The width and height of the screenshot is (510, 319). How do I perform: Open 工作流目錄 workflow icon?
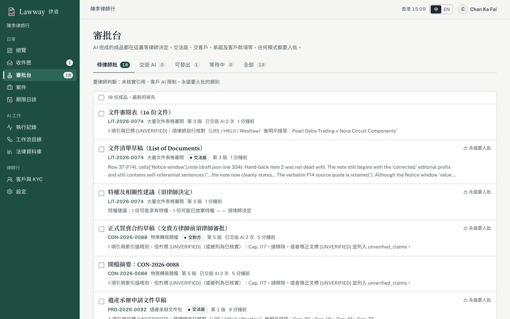(x=10, y=140)
